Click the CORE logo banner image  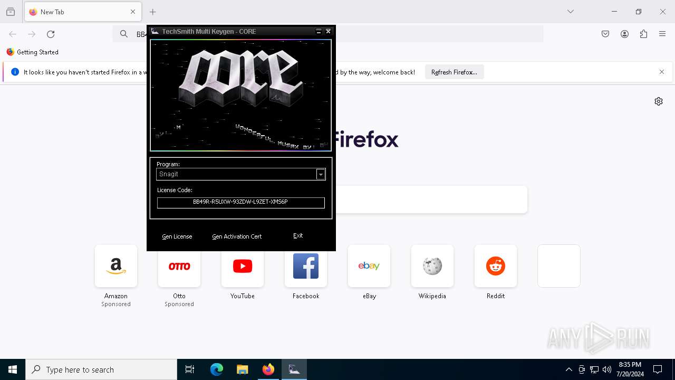240,95
